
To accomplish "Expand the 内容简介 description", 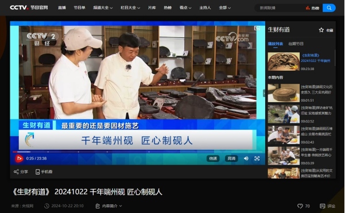I will pos(108,206).
